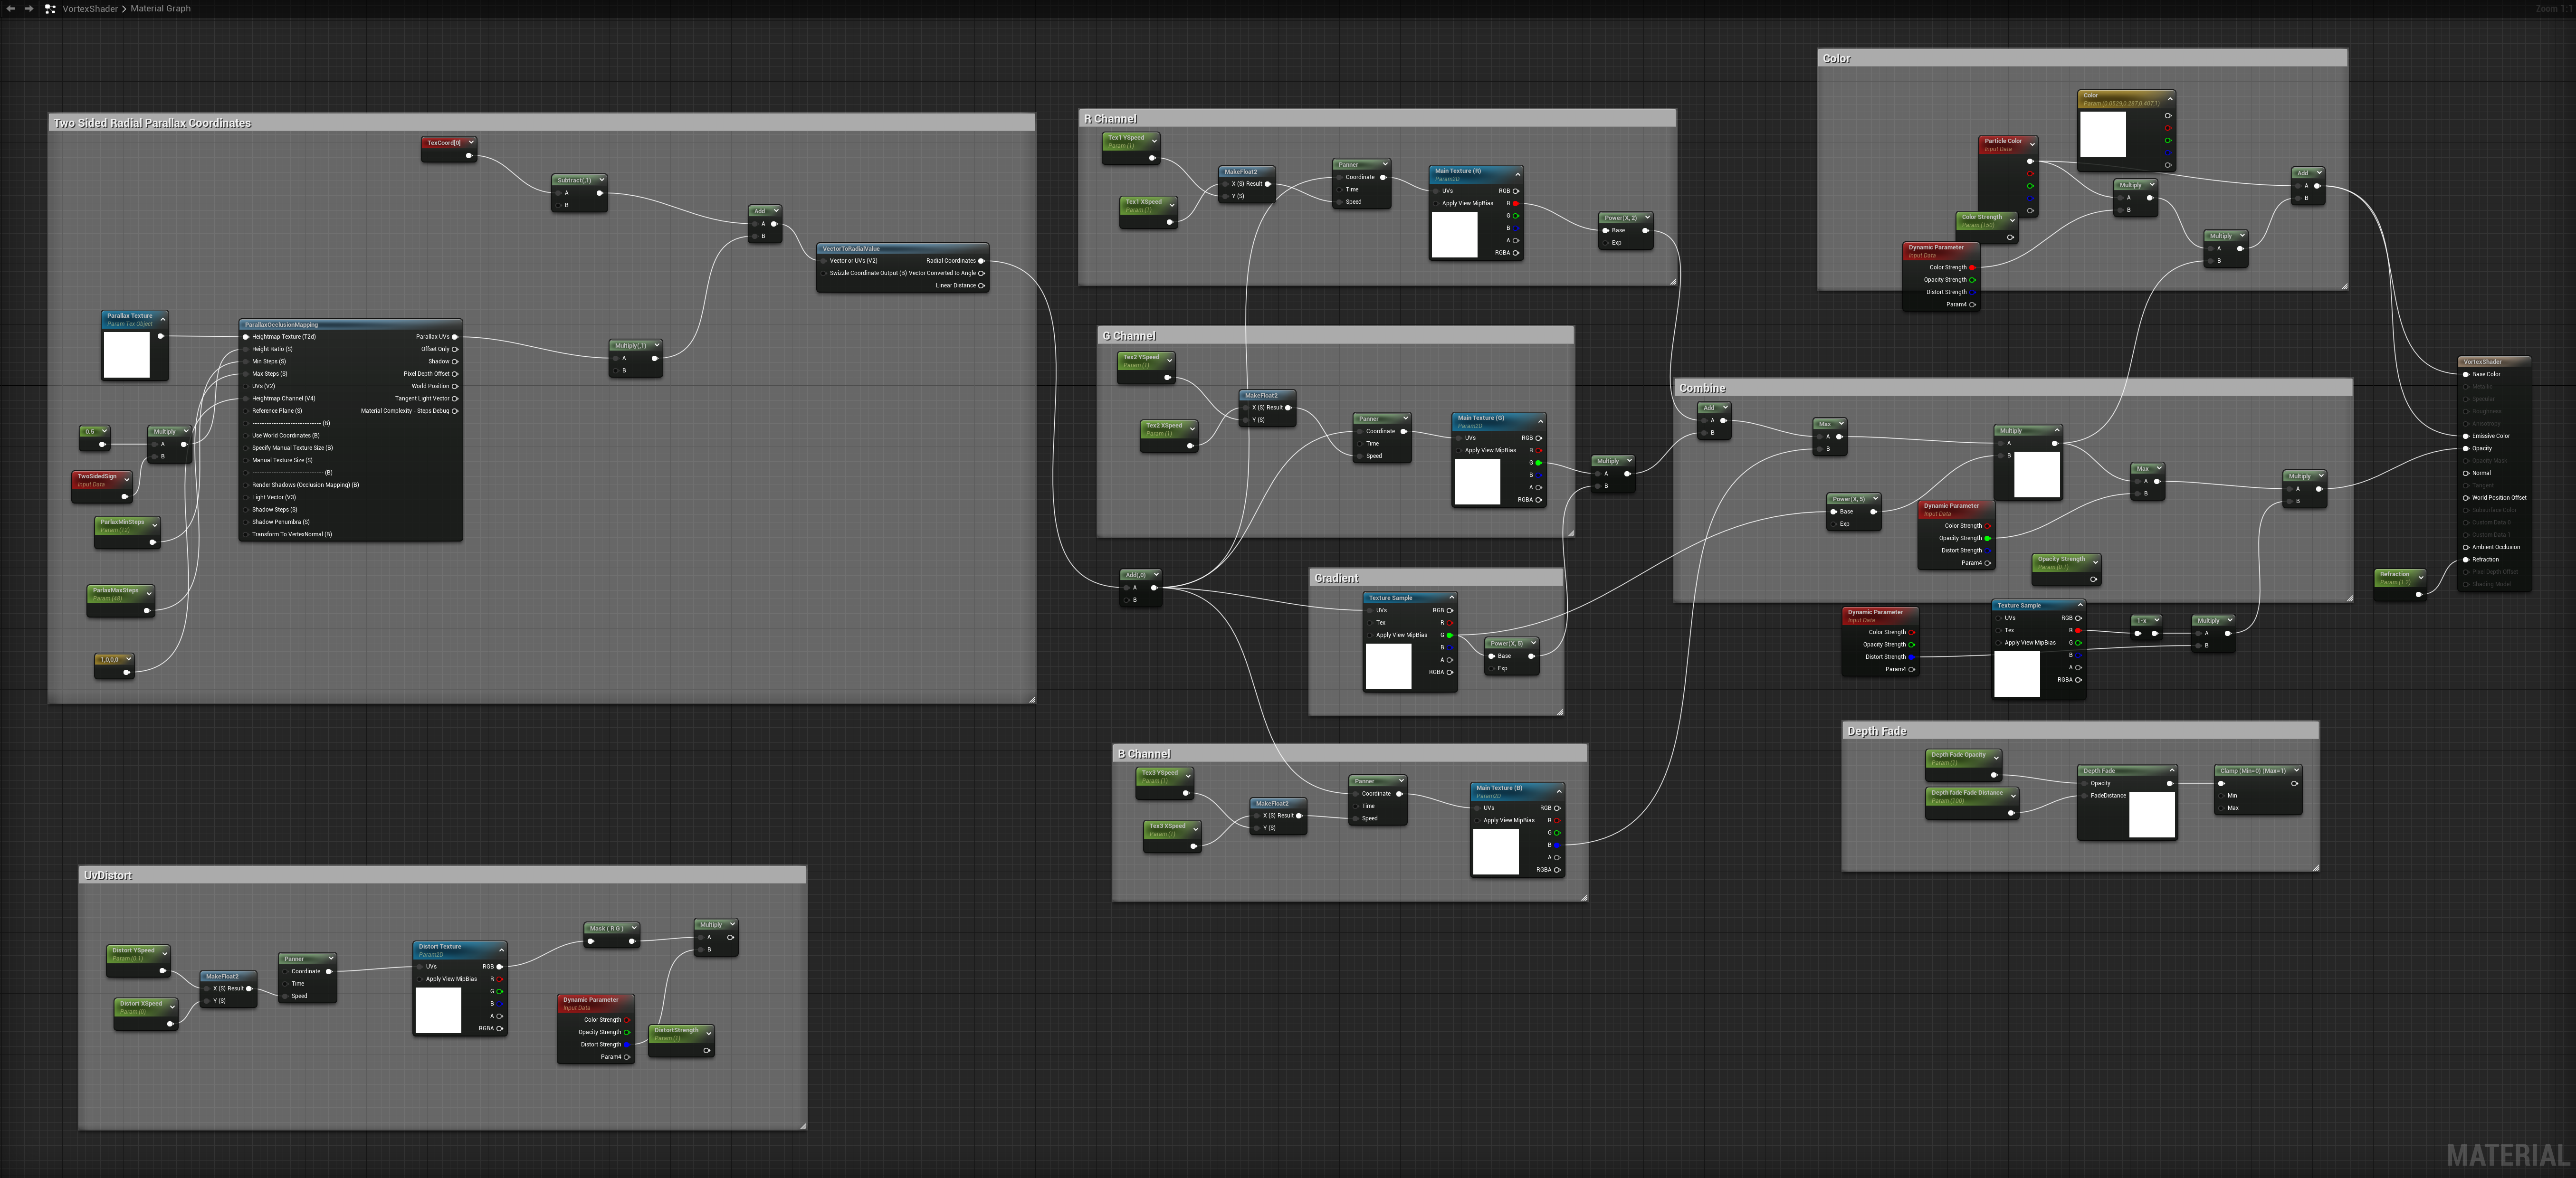
Task: Click red R pin on Main Texture (R)
Action: (x=1516, y=203)
